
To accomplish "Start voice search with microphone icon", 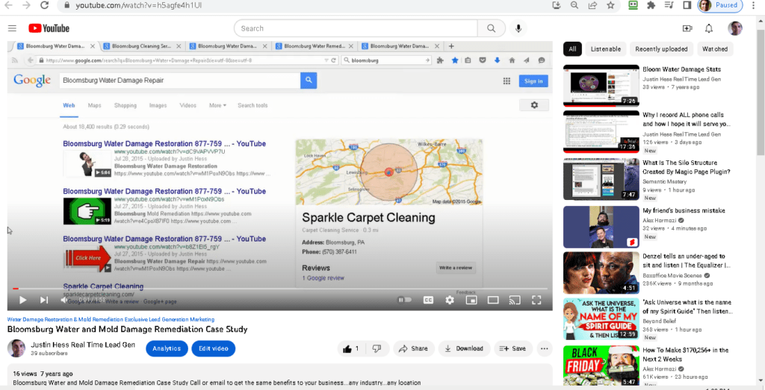I will point(518,28).
